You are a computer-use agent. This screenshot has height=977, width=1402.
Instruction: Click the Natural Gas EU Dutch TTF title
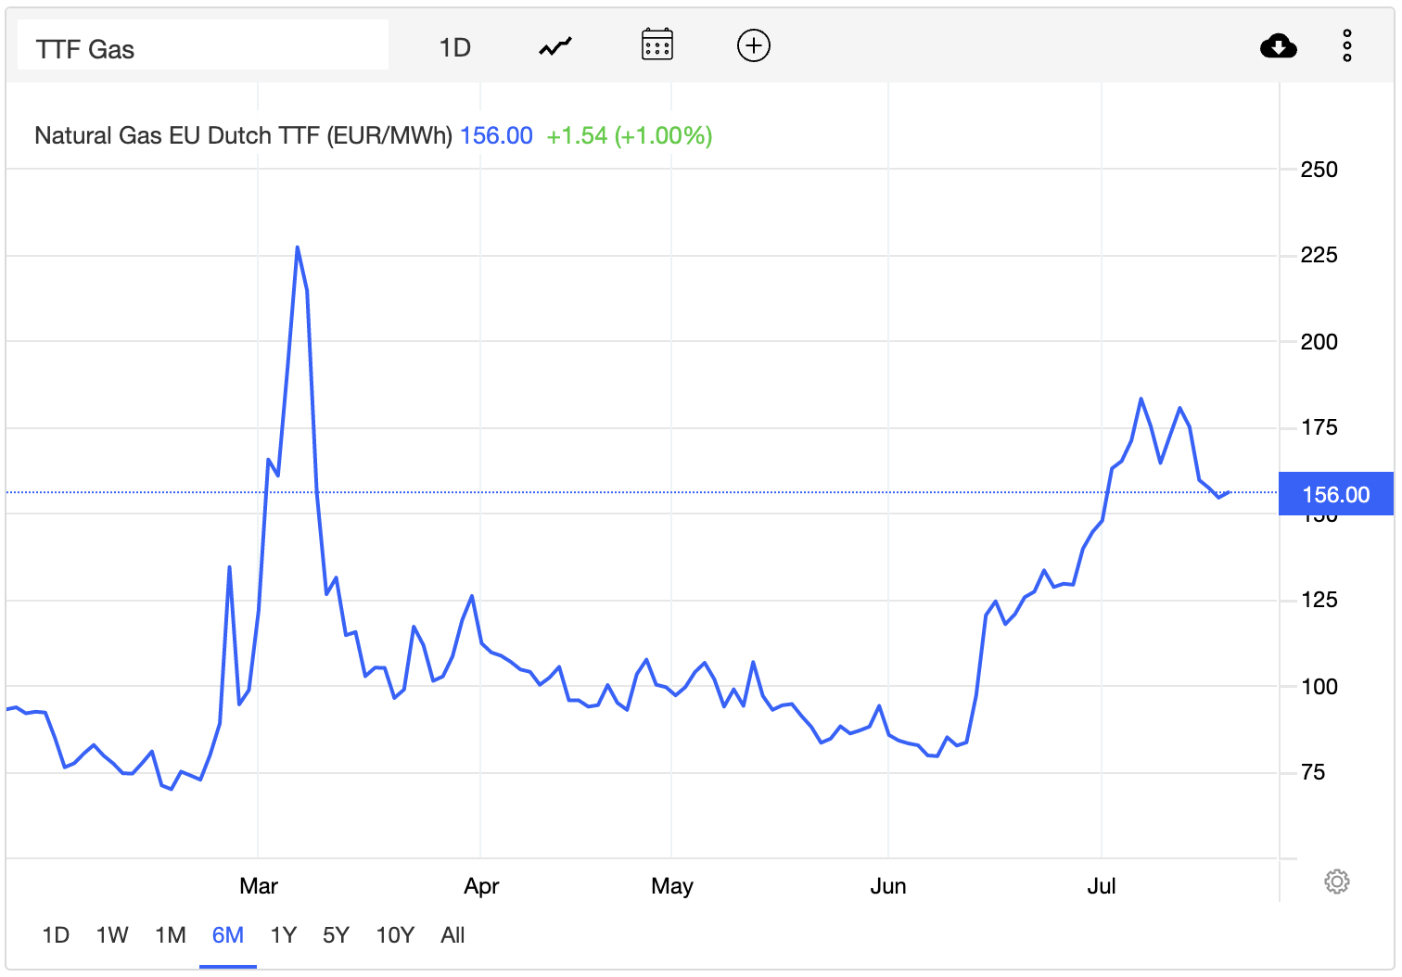tap(243, 136)
